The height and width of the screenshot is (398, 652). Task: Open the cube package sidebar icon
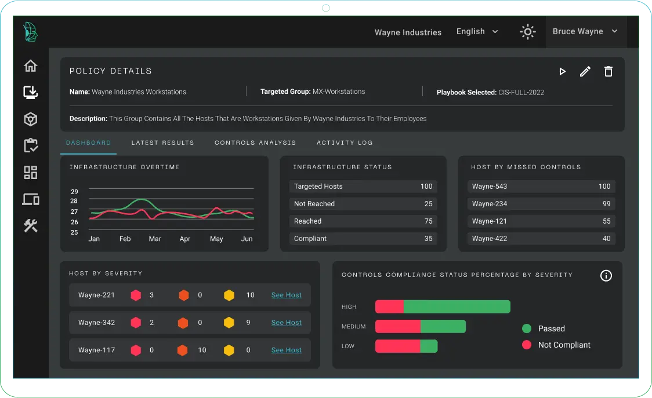pyautogui.click(x=30, y=119)
